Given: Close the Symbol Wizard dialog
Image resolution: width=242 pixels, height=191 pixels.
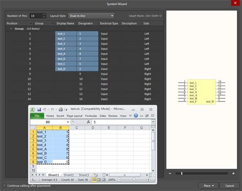Looking at the screenshot, I should pyautogui.click(x=235, y=3).
